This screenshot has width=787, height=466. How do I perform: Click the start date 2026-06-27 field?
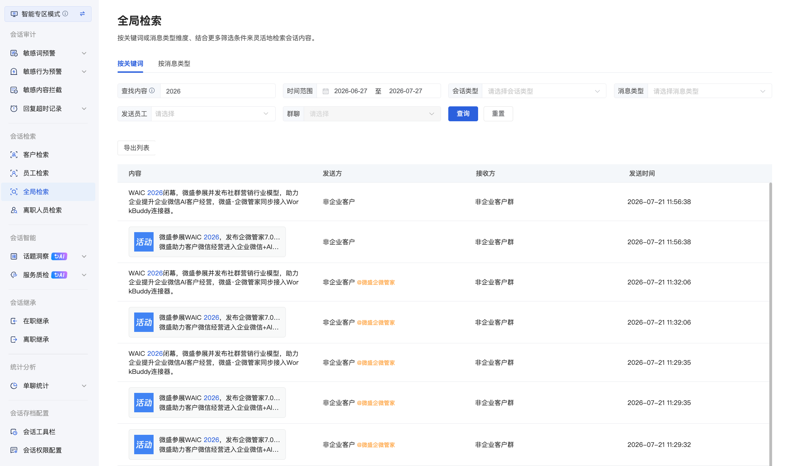[x=351, y=91]
